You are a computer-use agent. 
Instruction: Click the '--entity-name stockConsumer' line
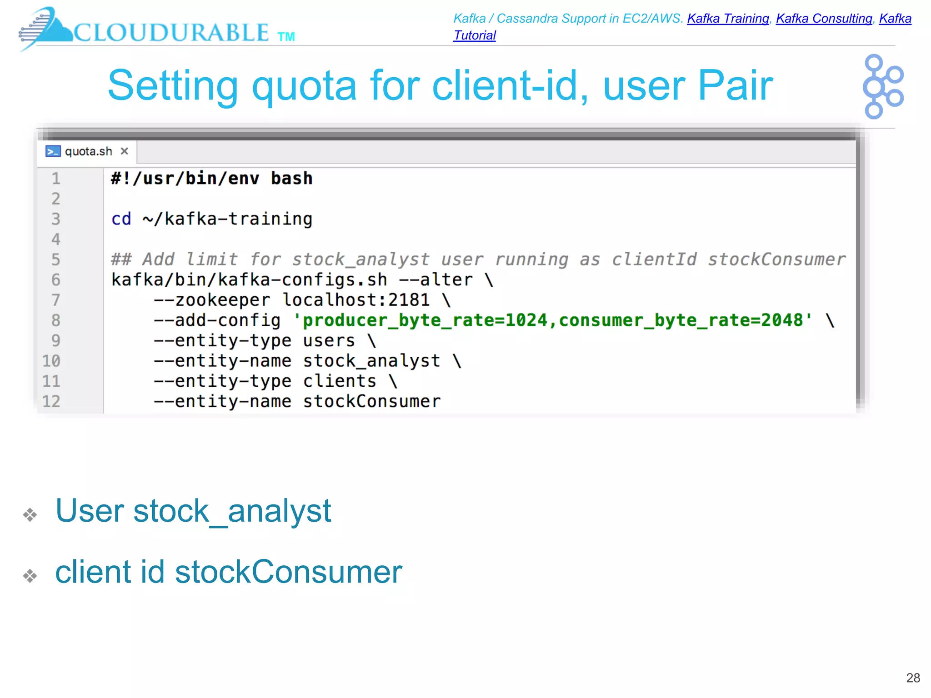pos(297,401)
